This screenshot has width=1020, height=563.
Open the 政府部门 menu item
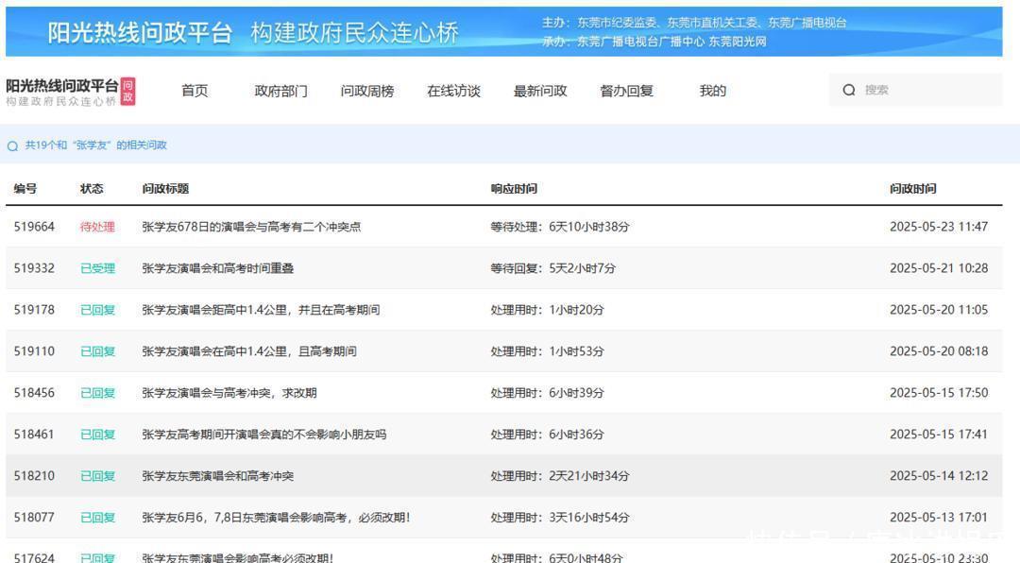tap(280, 91)
